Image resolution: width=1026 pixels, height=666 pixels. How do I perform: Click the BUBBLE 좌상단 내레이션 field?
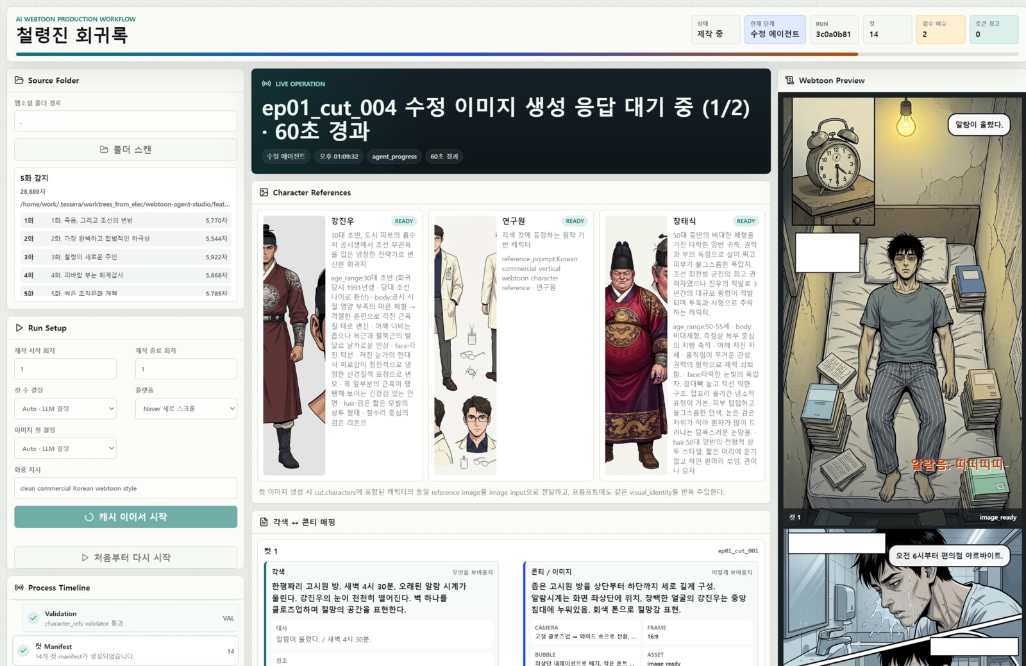(x=585, y=658)
